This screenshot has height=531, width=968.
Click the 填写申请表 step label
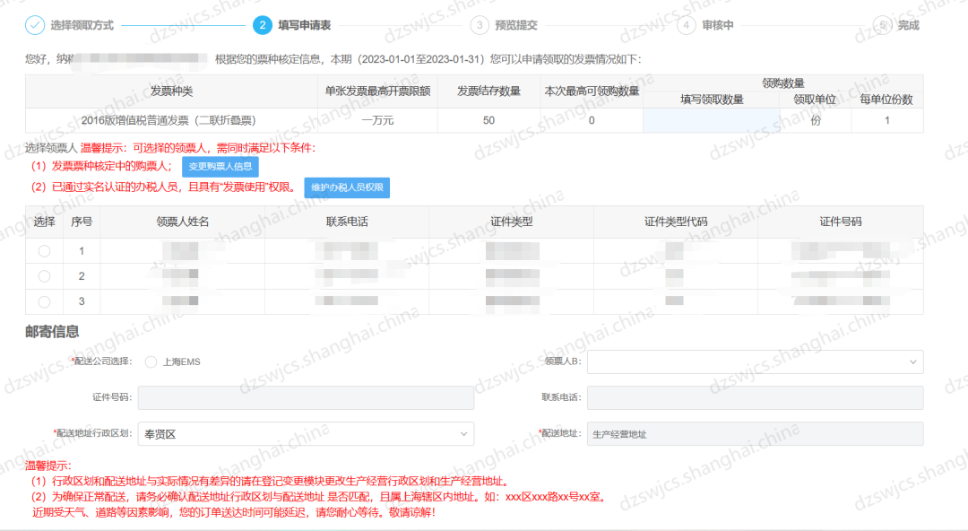(305, 25)
